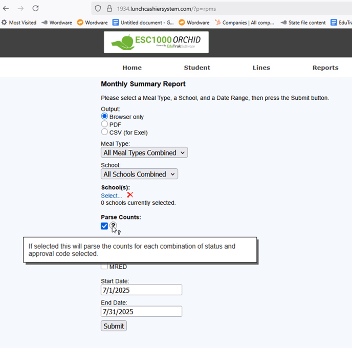The width and height of the screenshot is (352, 348).
Task: Click the browser Back arrow
Action: pyautogui.click(x=6, y=9)
